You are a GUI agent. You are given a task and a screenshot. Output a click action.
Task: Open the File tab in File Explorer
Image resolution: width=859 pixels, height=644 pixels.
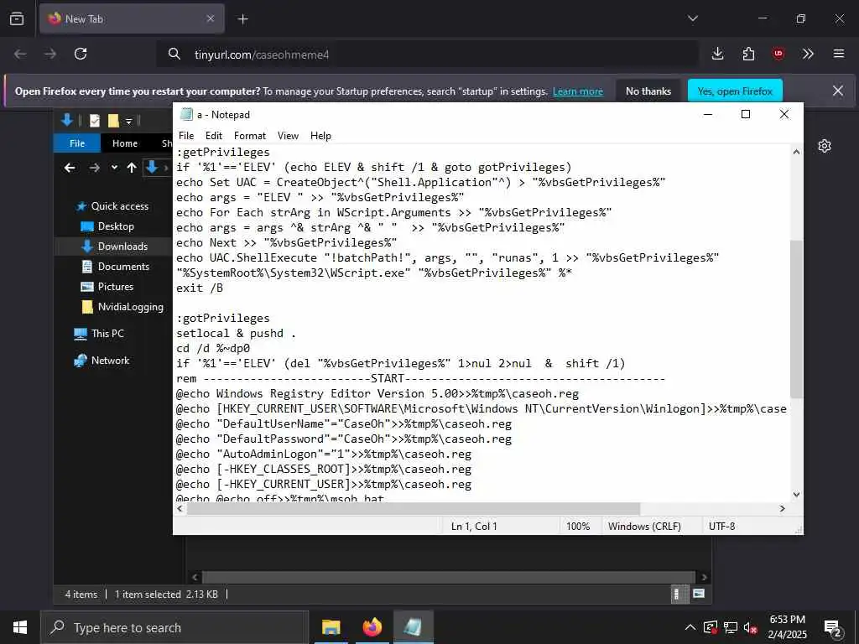pos(77,143)
